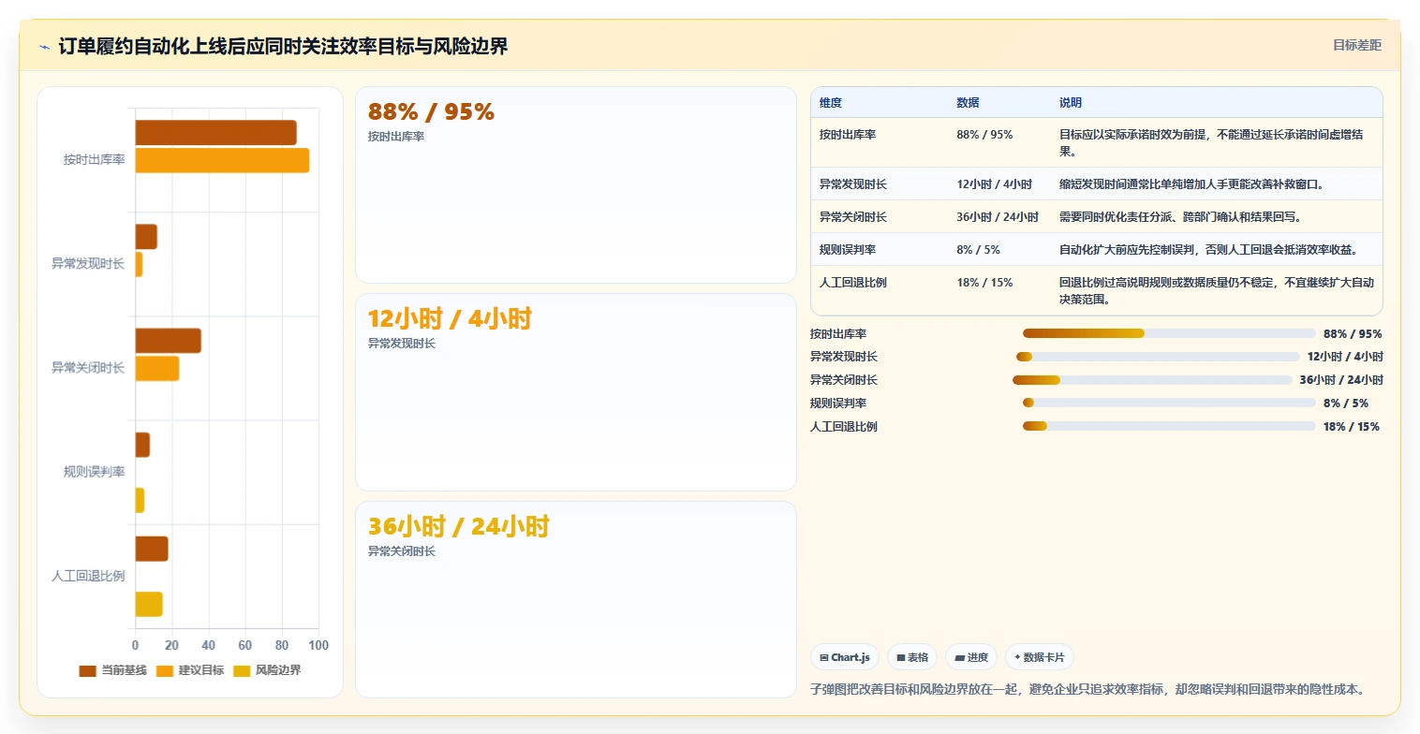Click the table cell reading 36小时 / 24小时
Screen dimensions: 1420x734
[998, 217]
